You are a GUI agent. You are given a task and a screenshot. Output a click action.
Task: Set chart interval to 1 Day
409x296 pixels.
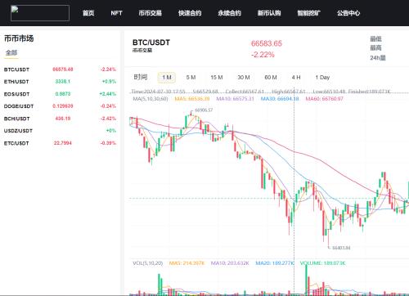pos(322,78)
